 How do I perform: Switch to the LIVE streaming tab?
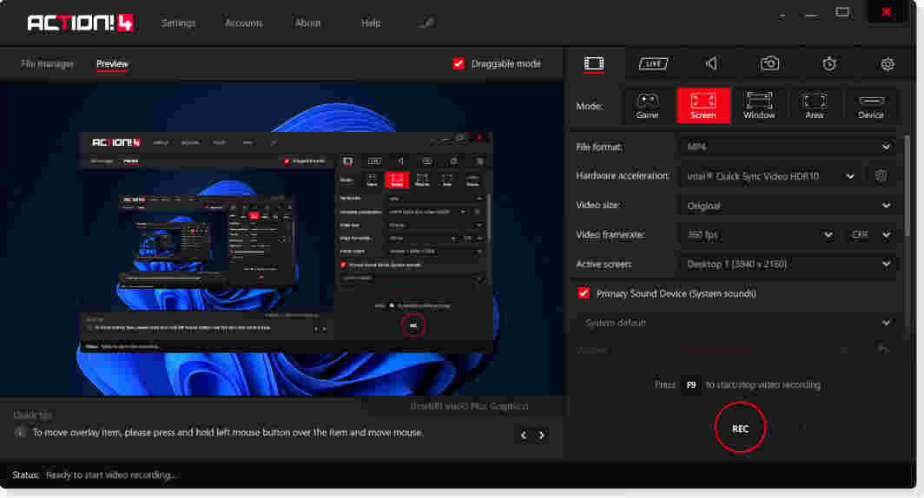point(653,63)
